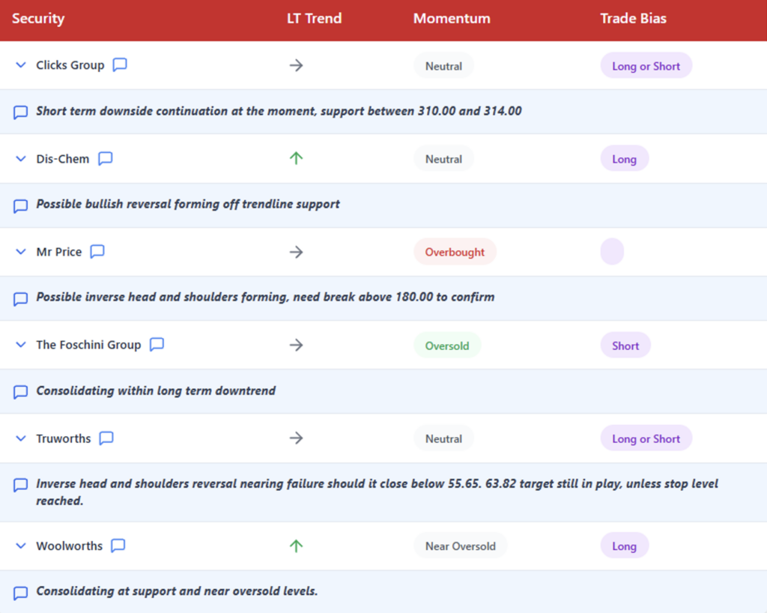Open the comment icon next to Dis-Chem
This screenshot has height=613, width=767.
(106, 159)
